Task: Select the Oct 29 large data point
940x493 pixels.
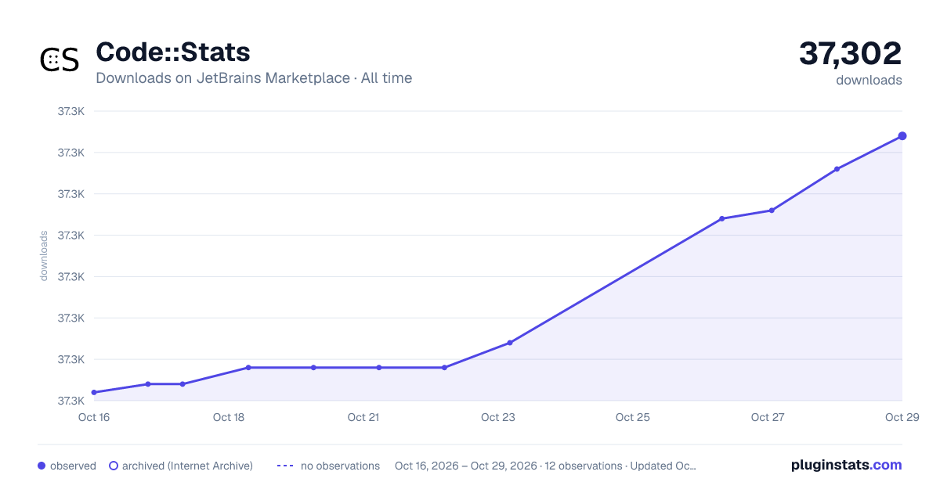Action: [x=902, y=136]
